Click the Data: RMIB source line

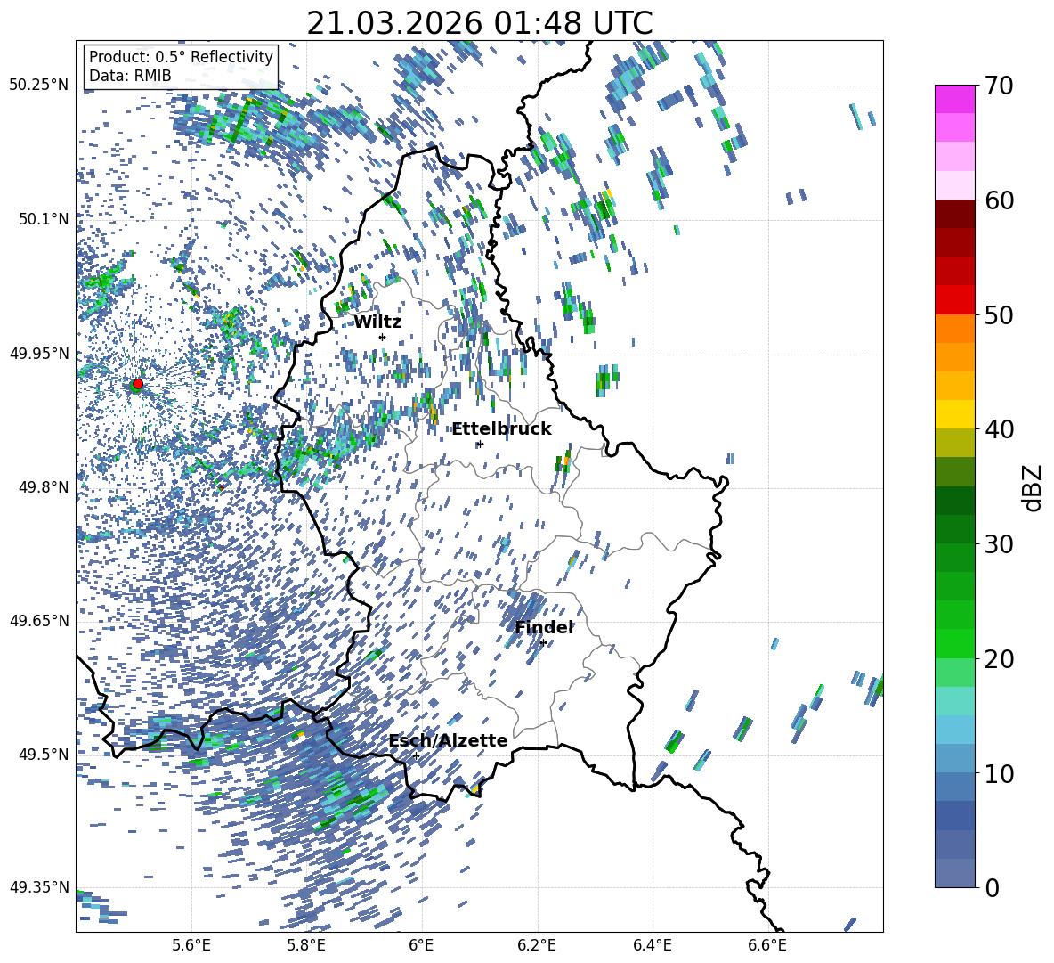point(130,77)
